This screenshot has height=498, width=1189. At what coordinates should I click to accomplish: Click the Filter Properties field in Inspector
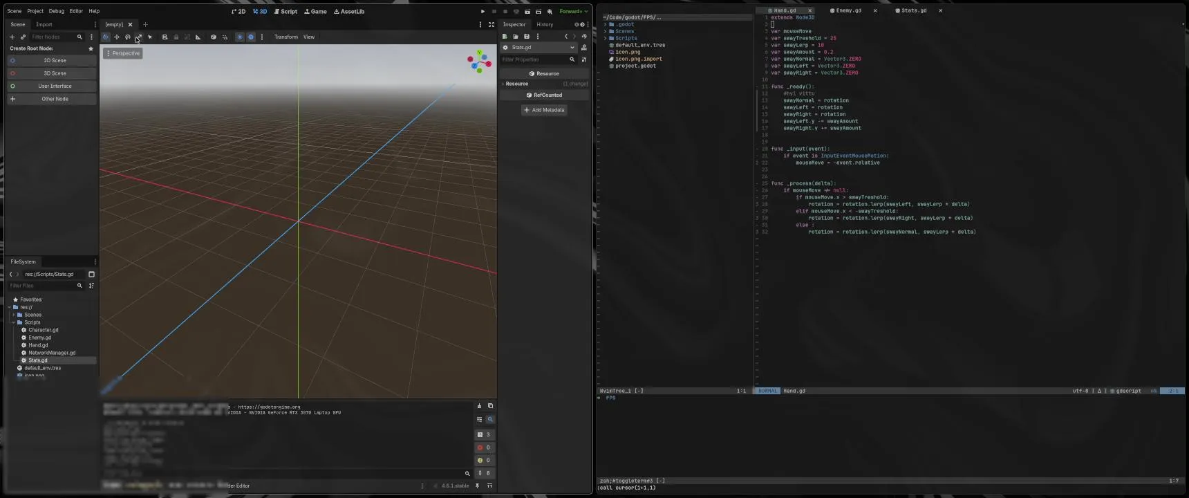click(539, 59)
